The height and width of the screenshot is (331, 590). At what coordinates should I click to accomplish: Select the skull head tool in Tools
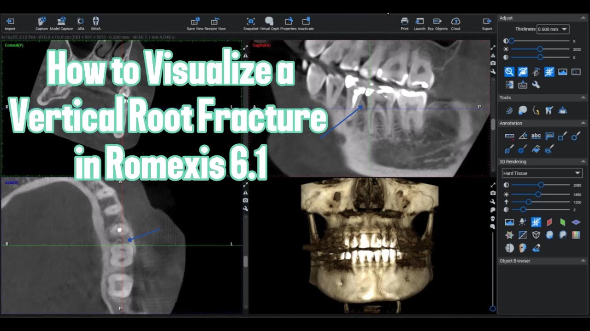(x=523, y=110)
